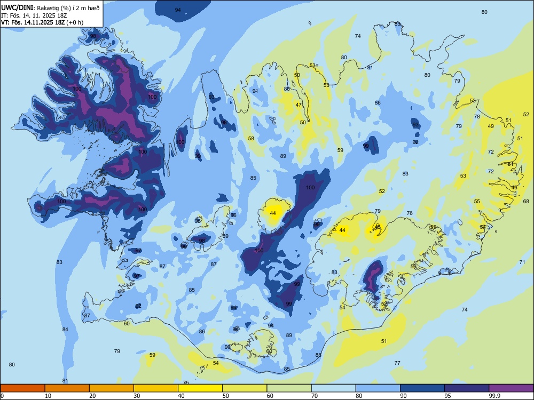This screenshot has height=400, width=534.
Task: Click the dark orange 10–20 legend swatch
Action: coord(67,388)
